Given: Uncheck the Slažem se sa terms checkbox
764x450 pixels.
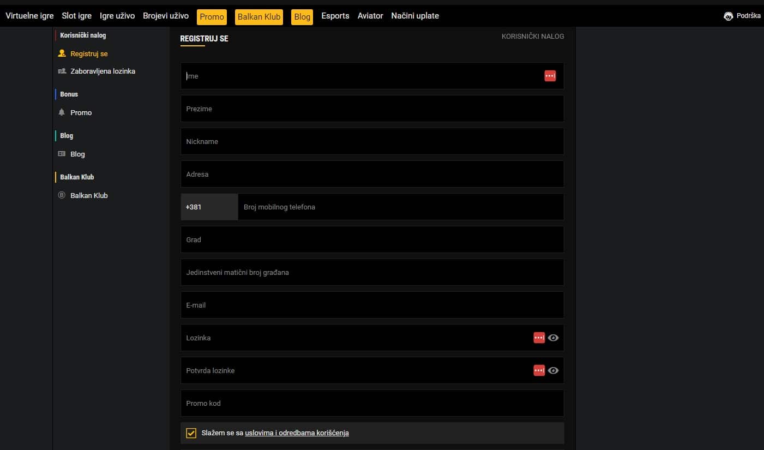Looking at the screenshot, I should [x=191, y=433].
